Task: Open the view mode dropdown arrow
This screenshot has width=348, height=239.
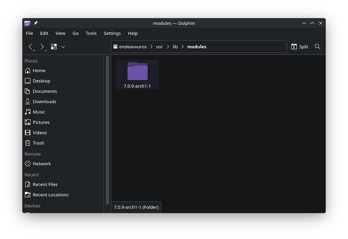Action: (63, 47)
